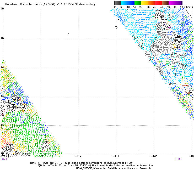Click the small black dot island near 10N
This screenshot has width=194, height=170.
tap(139, 150)
